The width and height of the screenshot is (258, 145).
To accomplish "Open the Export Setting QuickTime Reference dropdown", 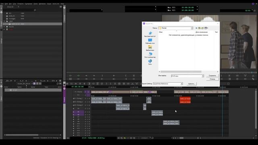I will (x=168, y=84).
